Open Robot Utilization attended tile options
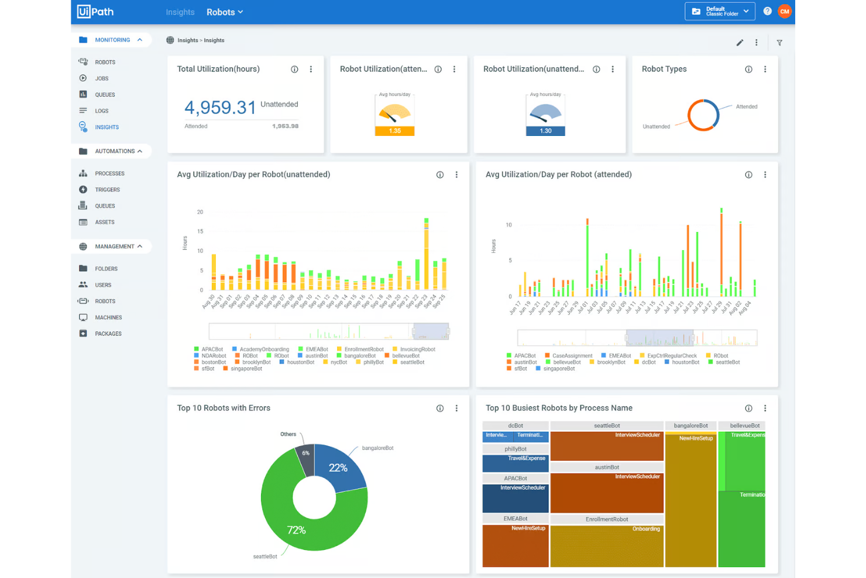 [454, 69]
